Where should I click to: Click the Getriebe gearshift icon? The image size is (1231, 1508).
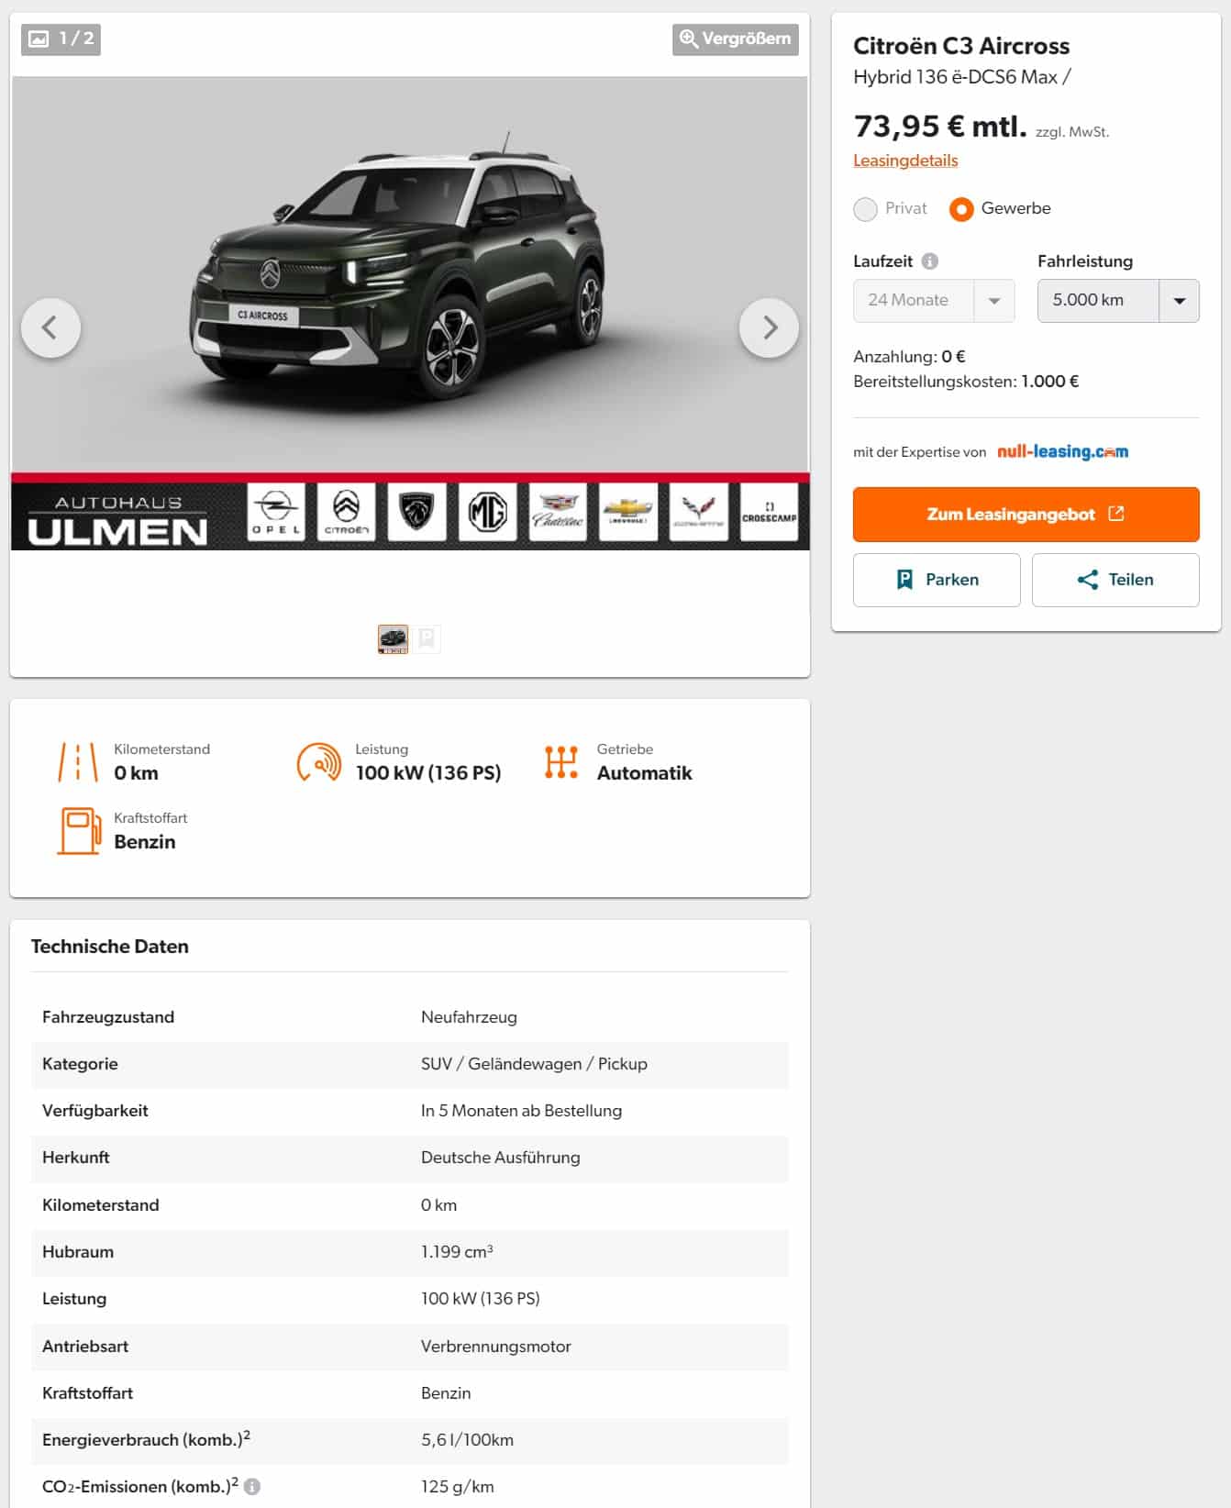pos(560,762)
